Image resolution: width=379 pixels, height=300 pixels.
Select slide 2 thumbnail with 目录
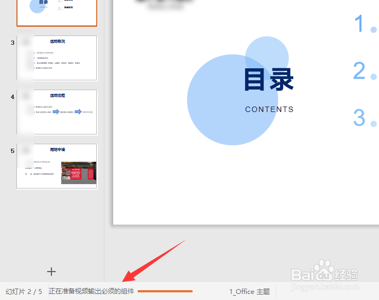tap(57, 13)
